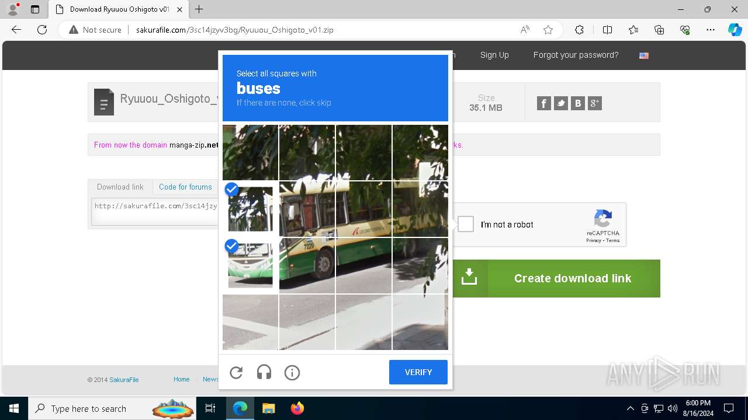The image size is (748, 420).
Task: Deselect the checked tile with bus front
Action: pos(250,265)
